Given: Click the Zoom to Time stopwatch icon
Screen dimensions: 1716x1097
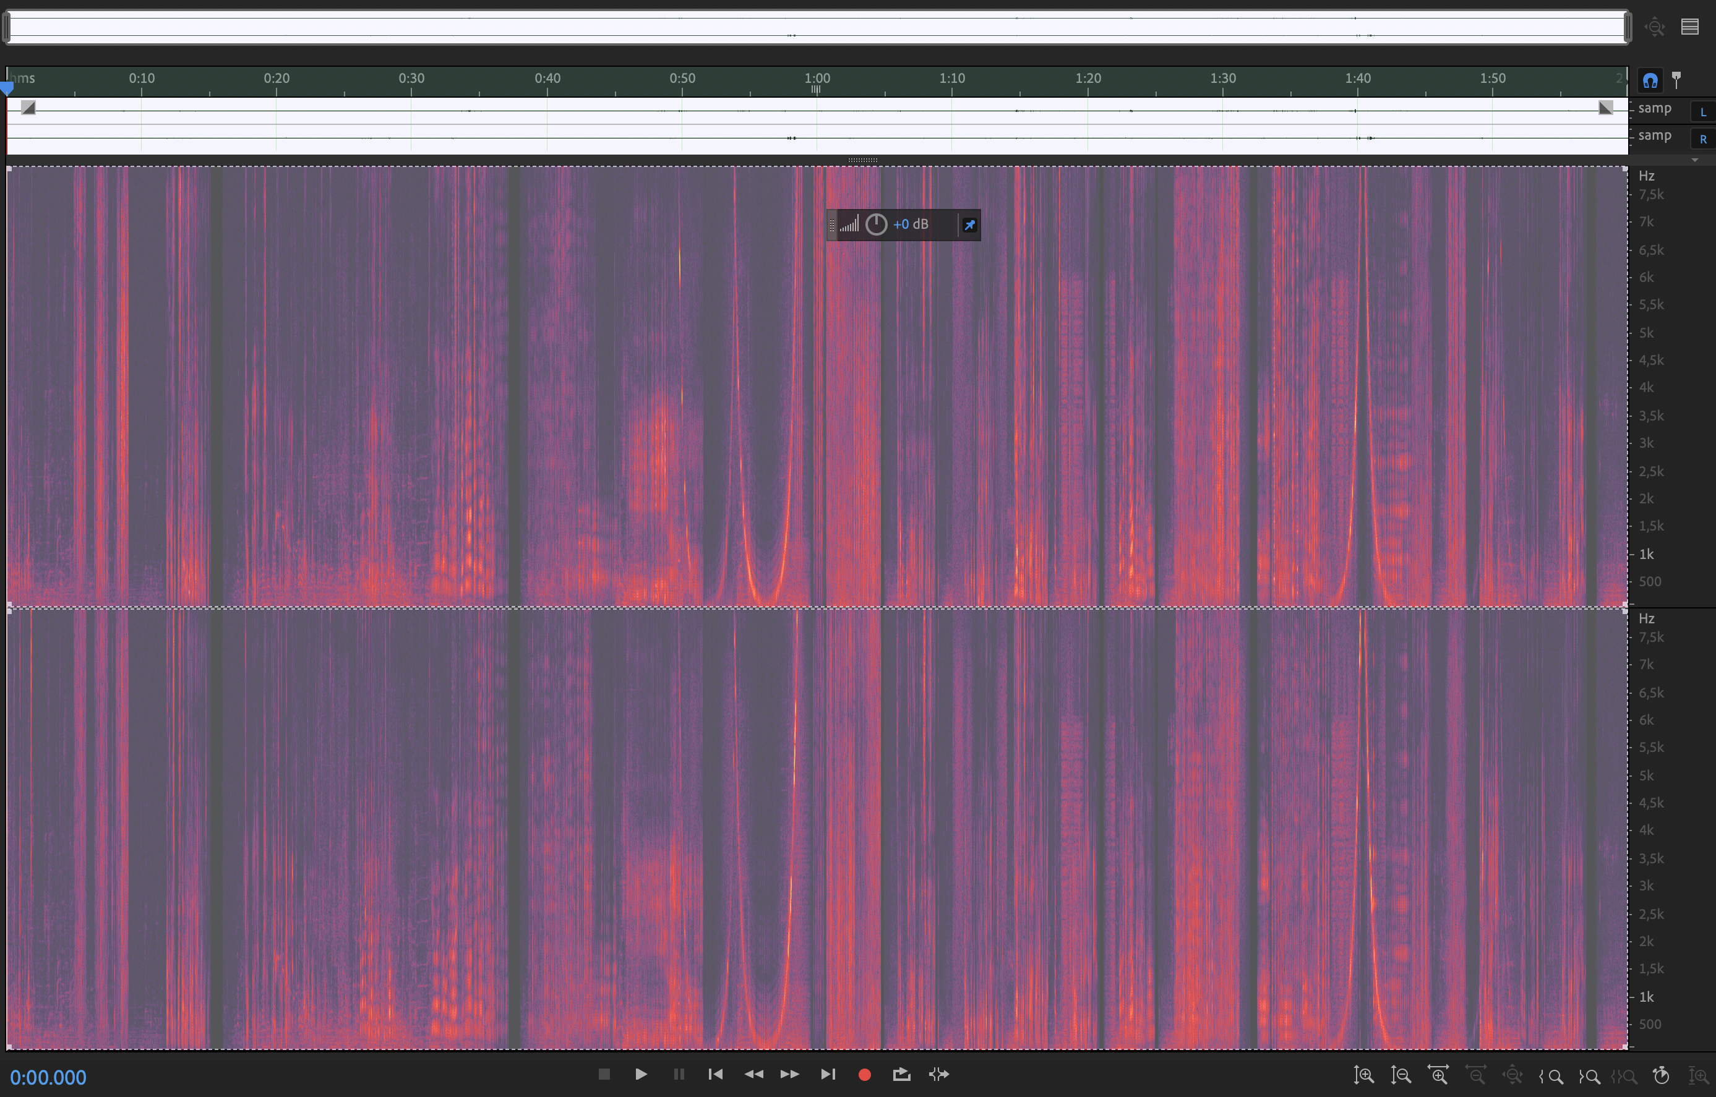Looking at the screenshot, I should [1661, 1075].
